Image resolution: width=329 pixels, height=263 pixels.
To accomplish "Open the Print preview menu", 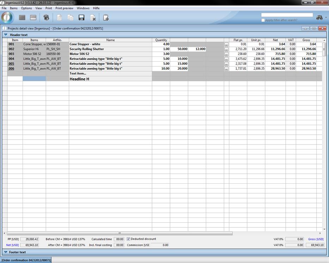I will (64, 8).
